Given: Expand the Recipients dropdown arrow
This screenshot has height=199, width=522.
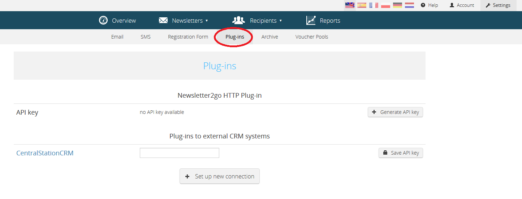Looking at the screenshot, I should (281, 21).
